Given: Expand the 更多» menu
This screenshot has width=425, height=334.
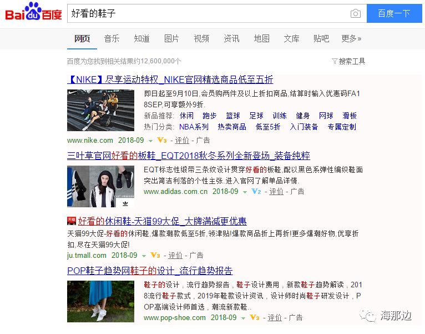Looking at the screenshot, I should click(351, 38).
